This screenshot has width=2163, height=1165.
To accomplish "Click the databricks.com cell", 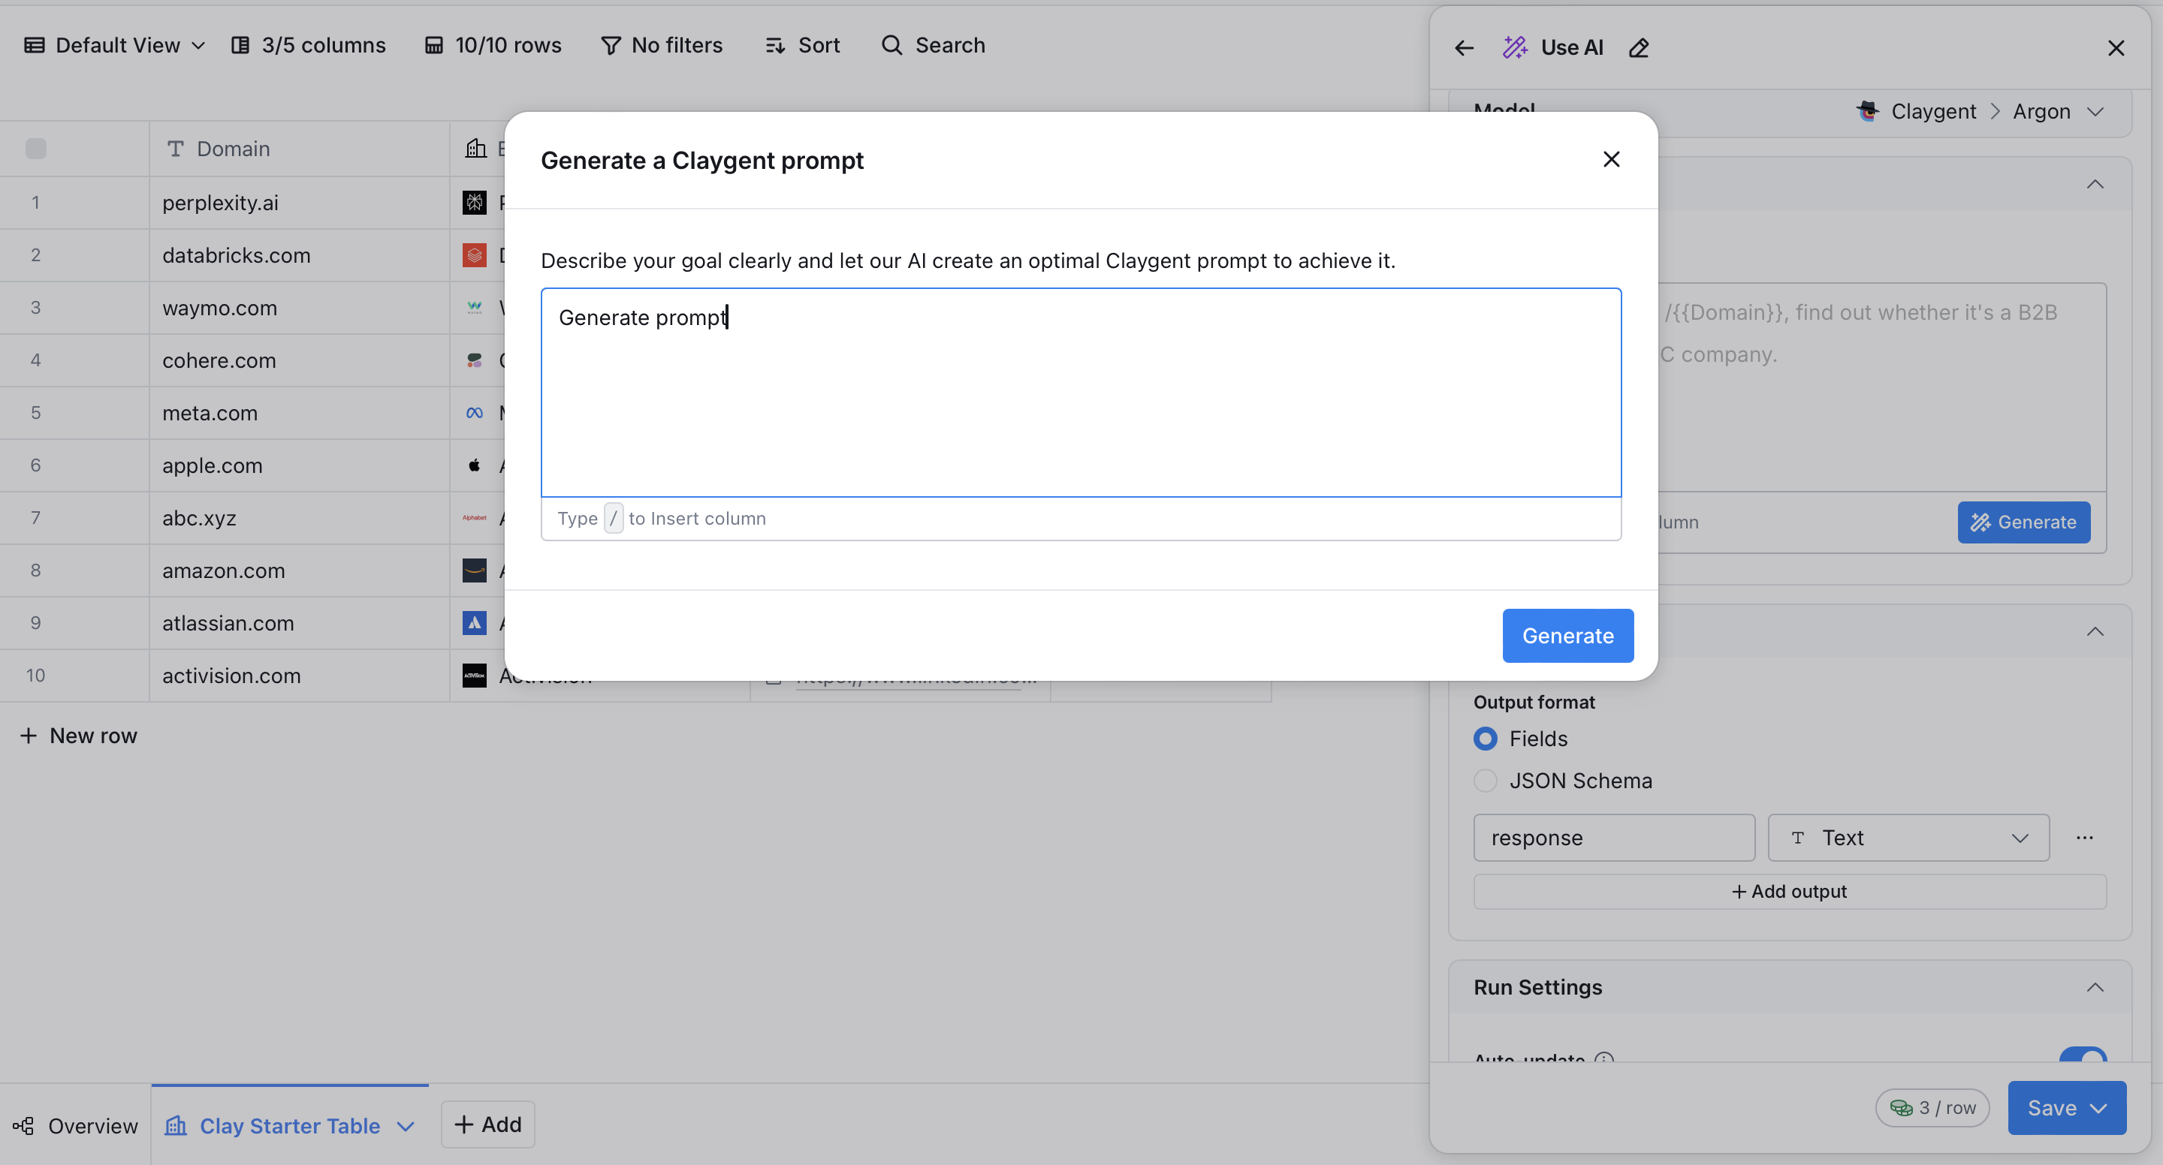I will [300, 255].
